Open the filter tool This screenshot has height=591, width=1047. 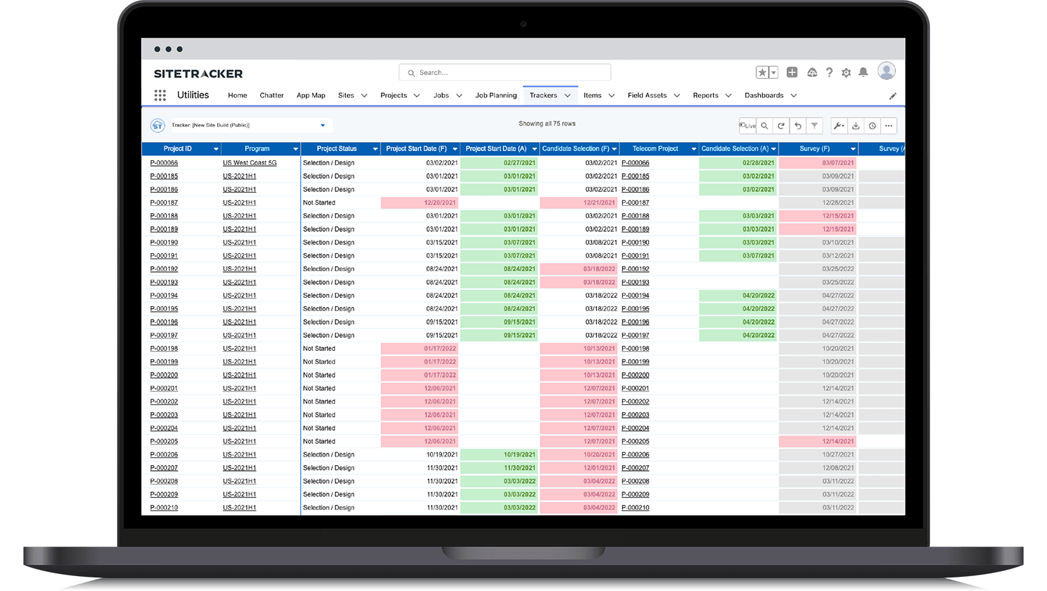pyautogui.click(x=814, y=125)
